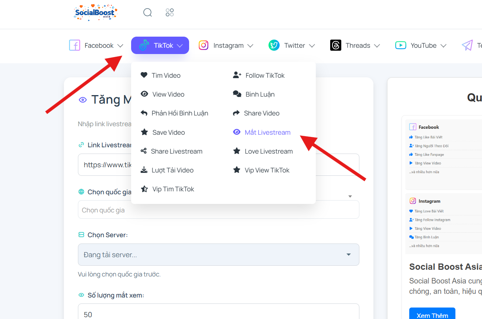Click eye icon next to Tăng M heading
Viewport: 482px width, 319px height.
pos(83,100)
